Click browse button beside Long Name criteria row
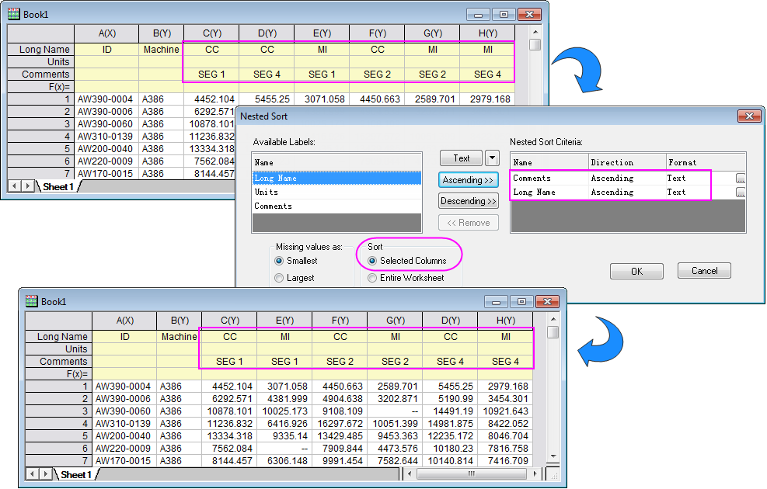This screenshot has height=489, width=767. click(x=741, y=192)
